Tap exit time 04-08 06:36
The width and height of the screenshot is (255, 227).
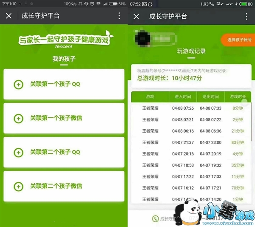211,131
